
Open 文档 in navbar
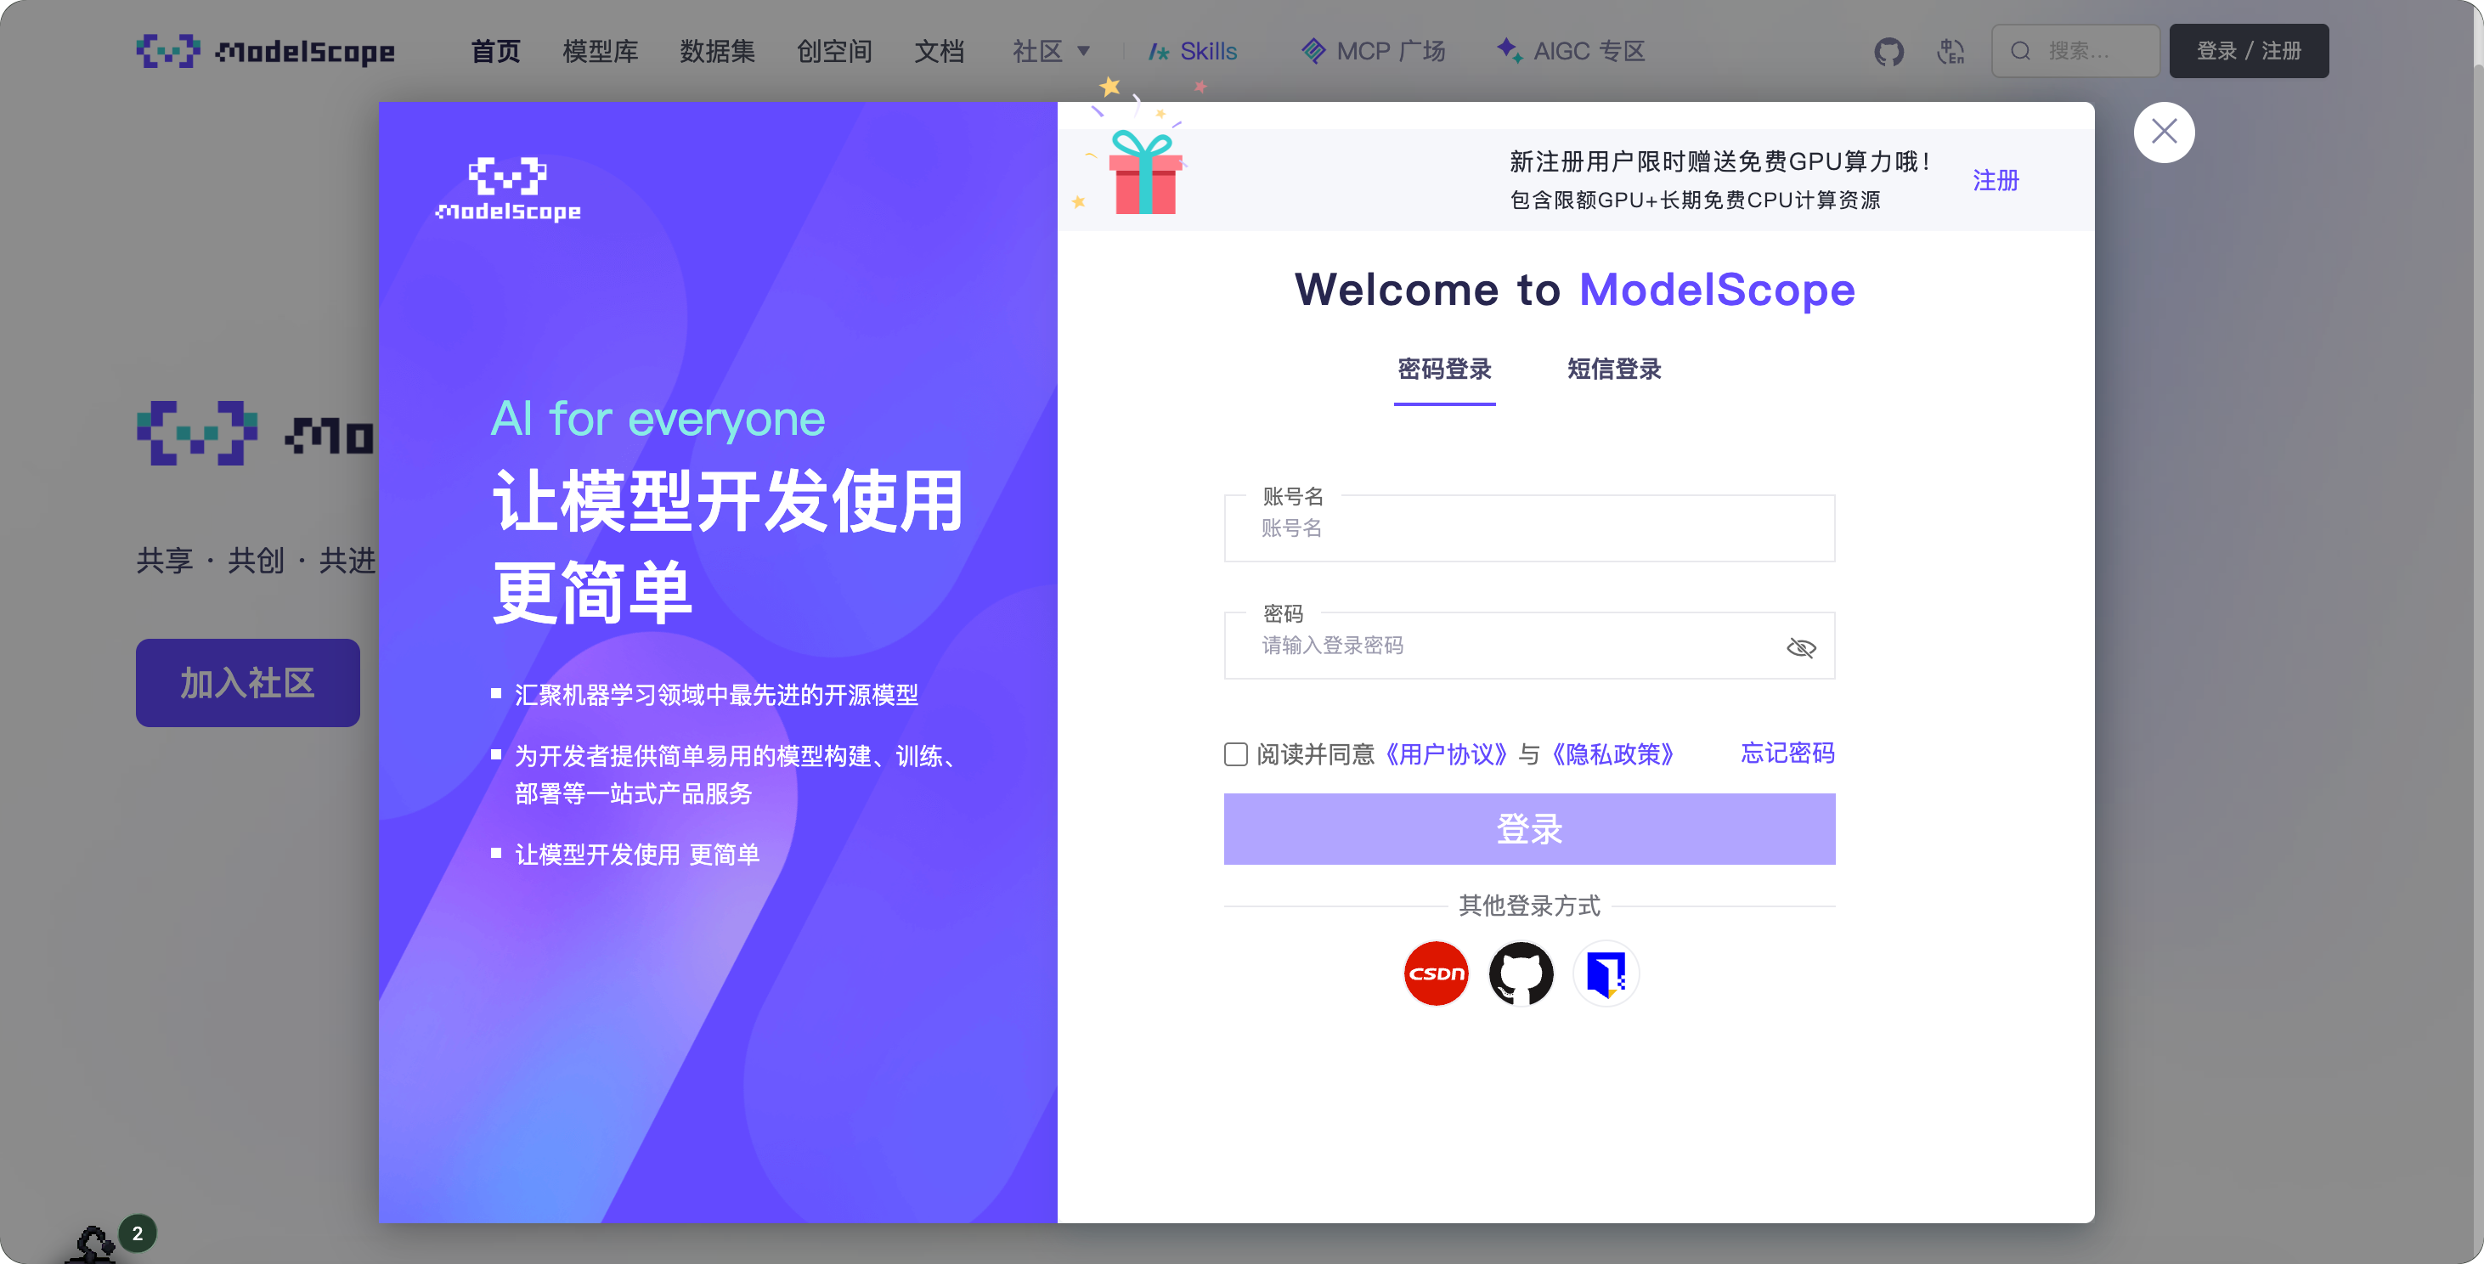tap(940, 51)
